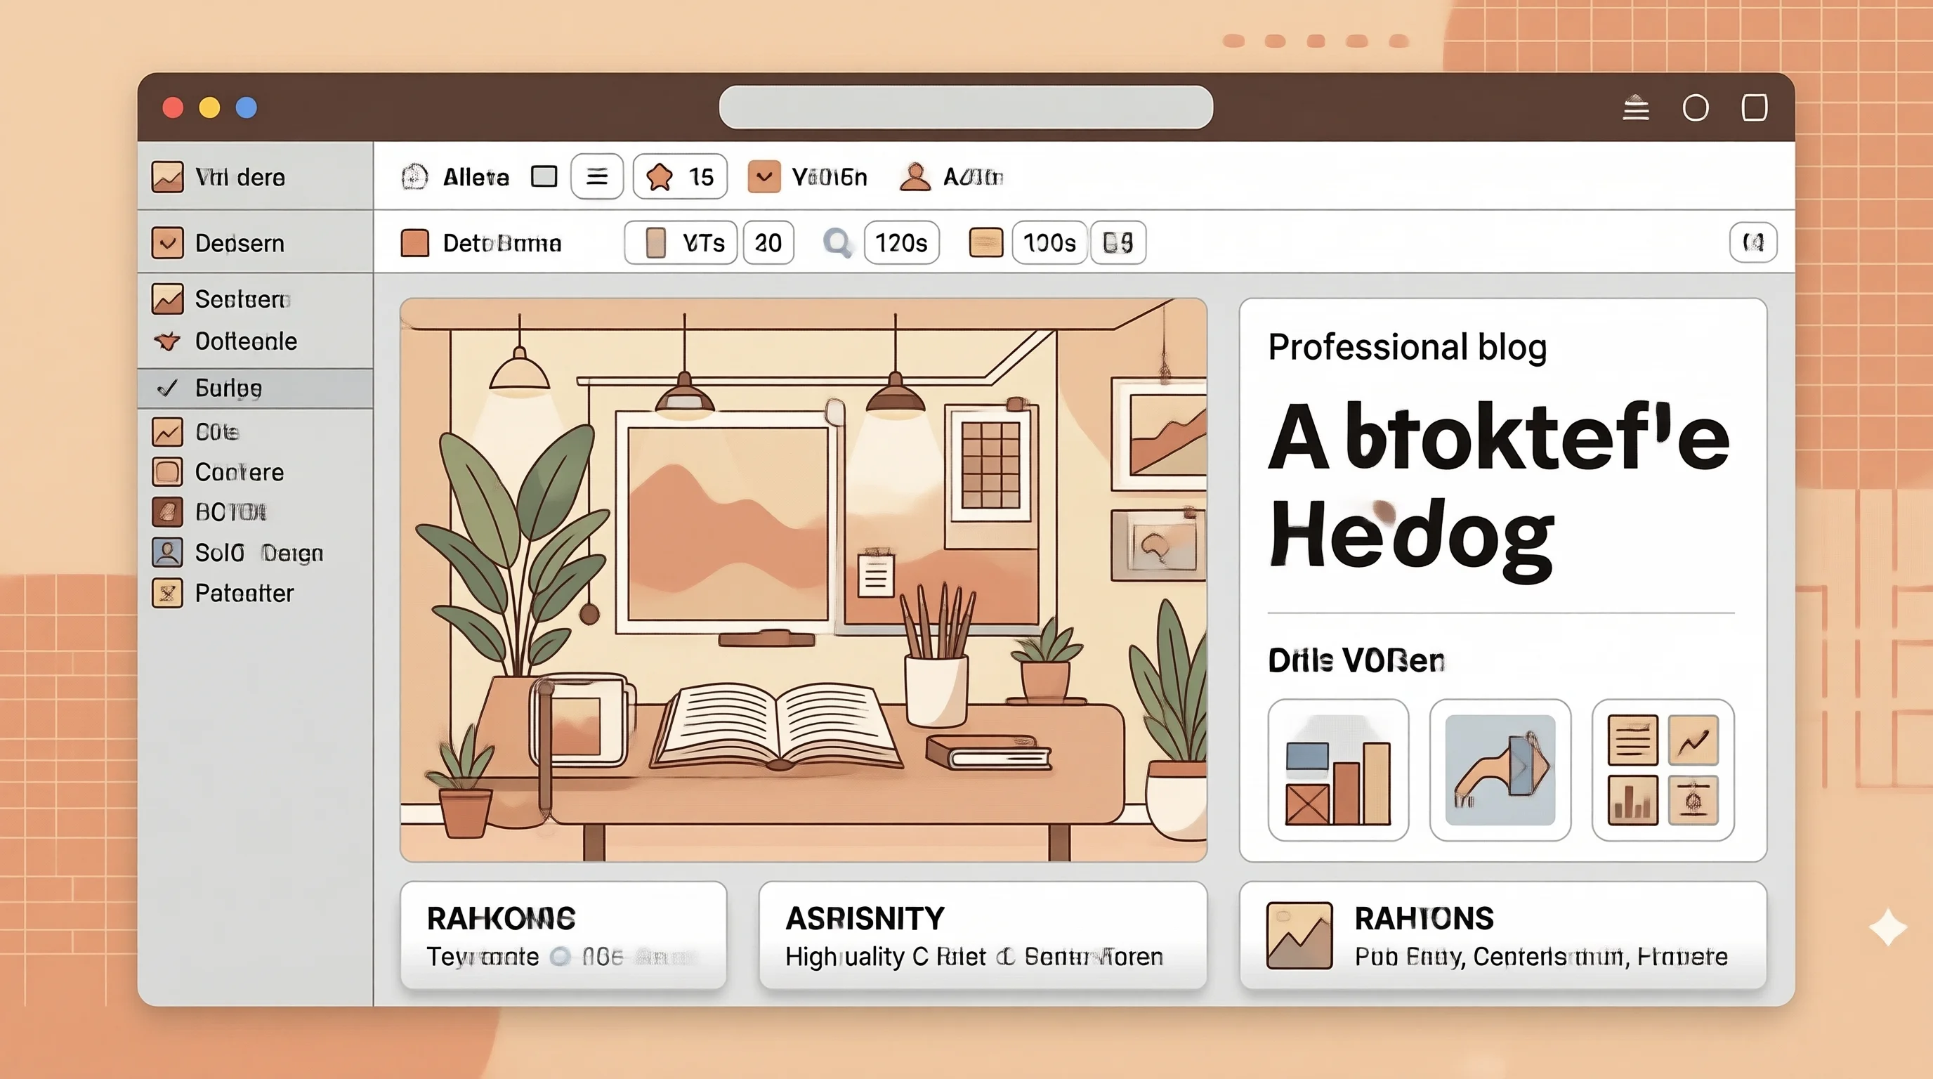The height and width of the screenshot is (1079, 1933).
Task: Select the star icon beside 'Dotteonle'
Action: pos(166,341)
